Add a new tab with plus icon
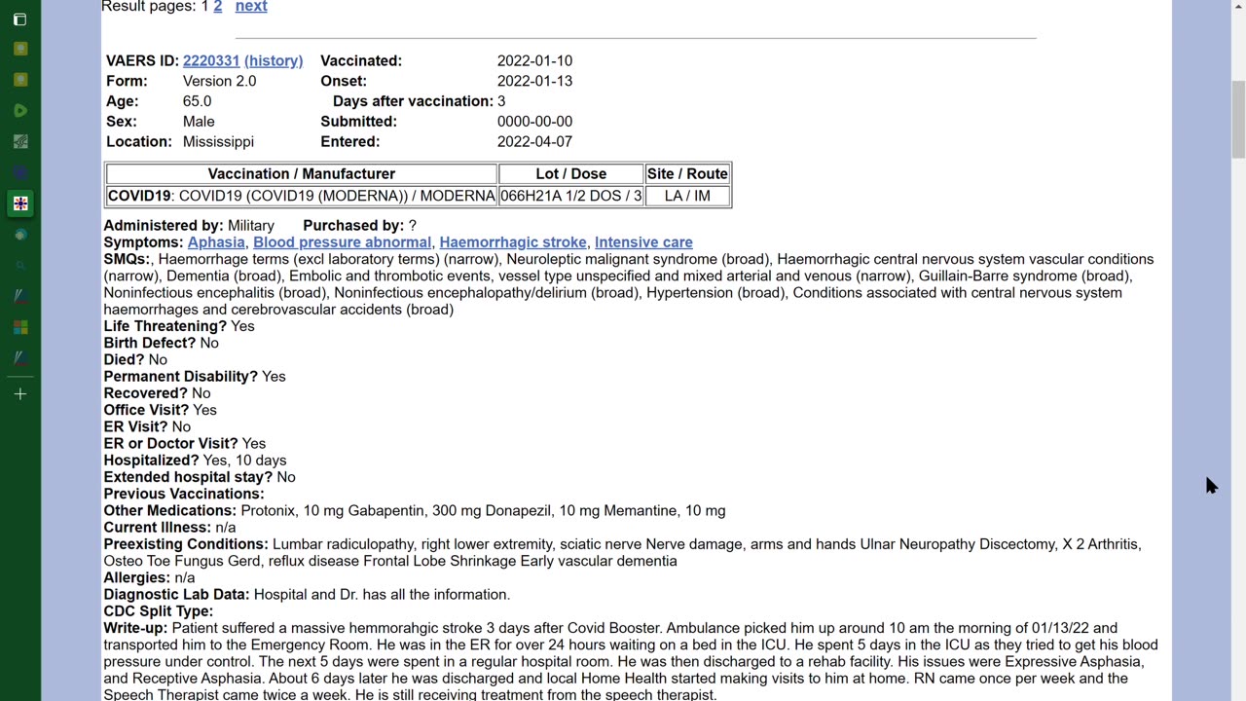The height and width of the screenshot is (701, 1246). click(x=19, y=394)
